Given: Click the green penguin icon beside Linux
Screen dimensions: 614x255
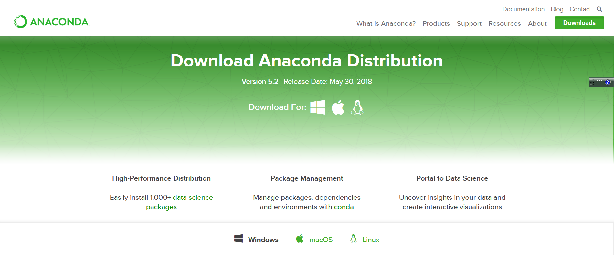Looking at the screenshot, I should 353,239.
